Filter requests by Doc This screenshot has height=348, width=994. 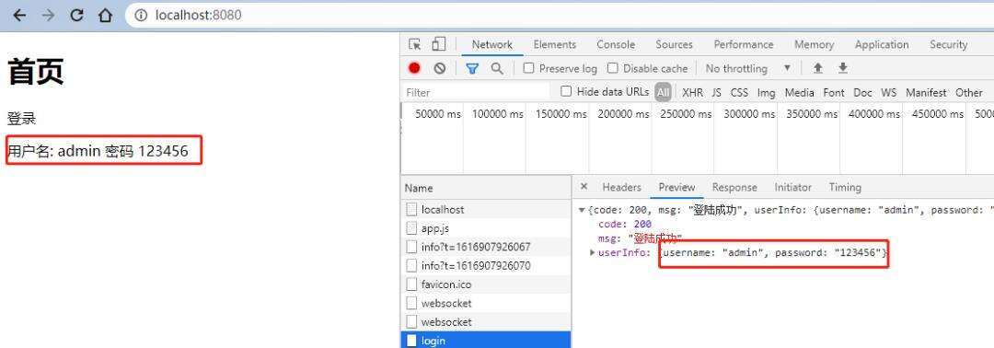[862, 93]
